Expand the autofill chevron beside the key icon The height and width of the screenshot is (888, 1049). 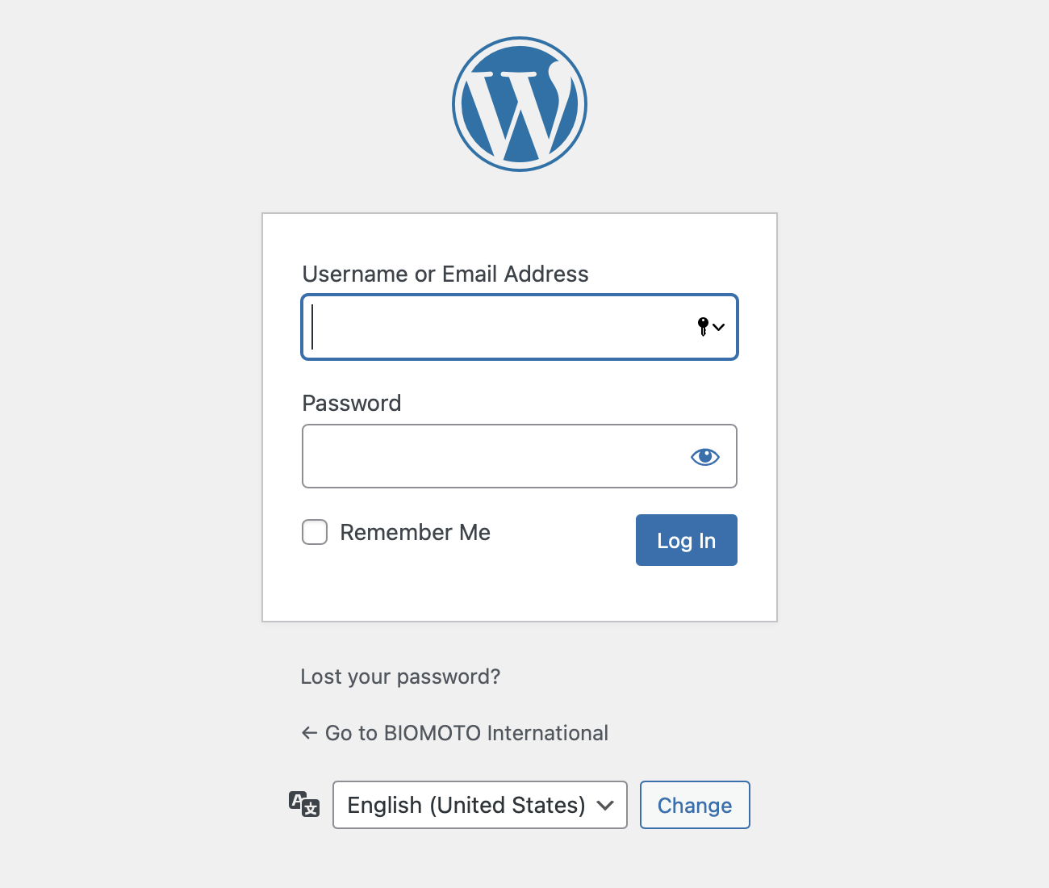pyautogui.click(x=719, y=327)
